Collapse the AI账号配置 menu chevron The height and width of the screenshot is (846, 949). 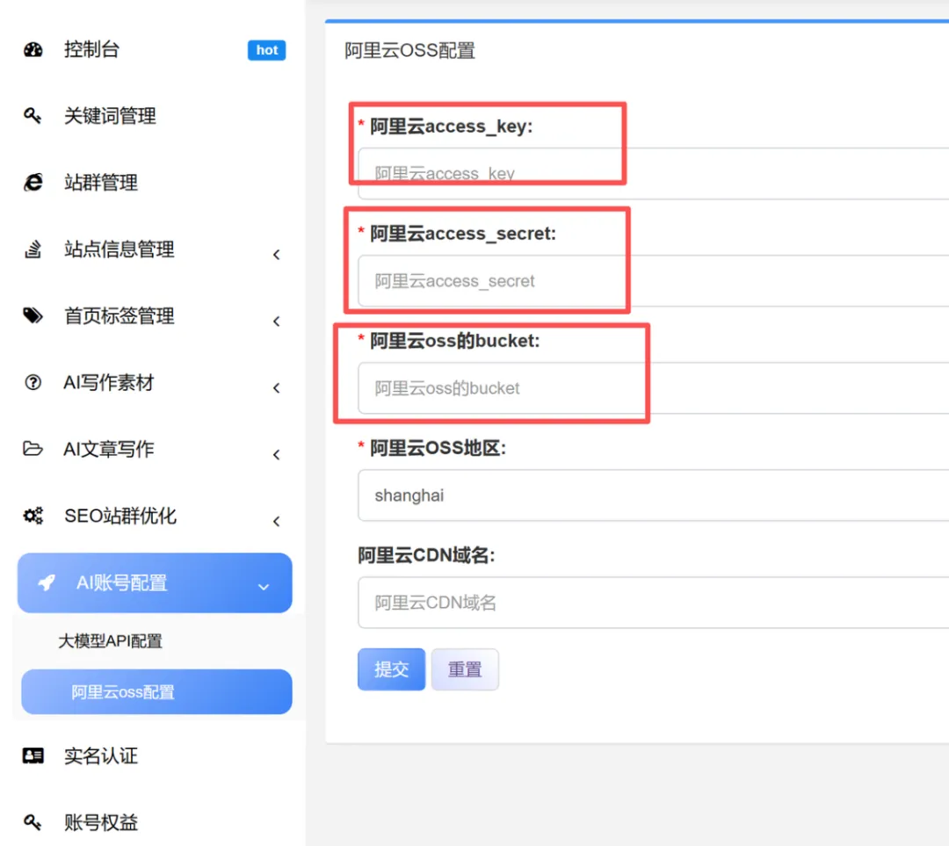coord(264,587)
